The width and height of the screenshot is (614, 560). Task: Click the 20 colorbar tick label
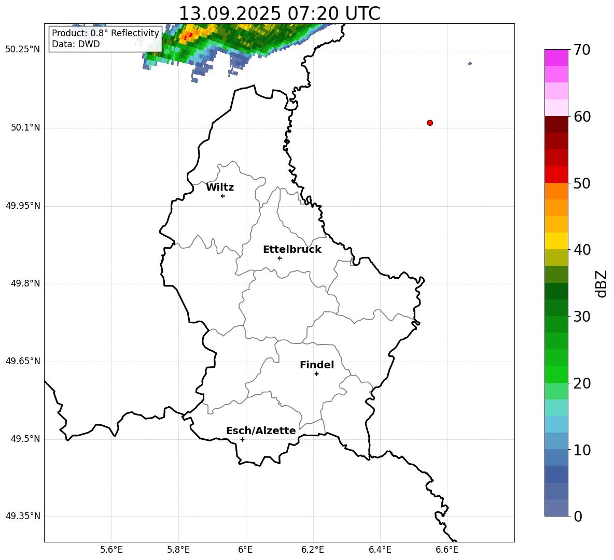[x=582, y=383]
